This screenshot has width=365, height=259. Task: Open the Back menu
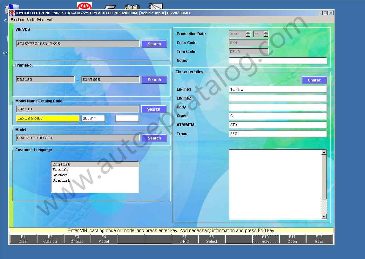pyautogui.click(x=30, y=20)
